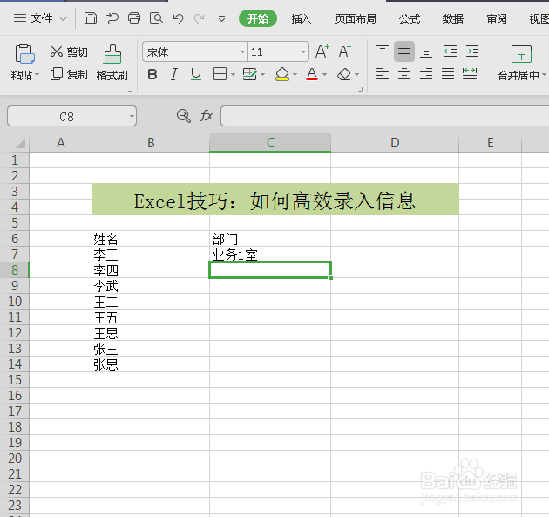Toggle underline formatting
The width and height of the screenshot is (549, 517).
196,74
